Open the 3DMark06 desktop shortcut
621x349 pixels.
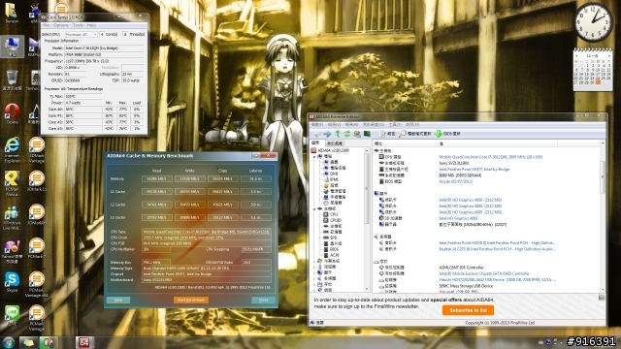(x=37, y=215)
